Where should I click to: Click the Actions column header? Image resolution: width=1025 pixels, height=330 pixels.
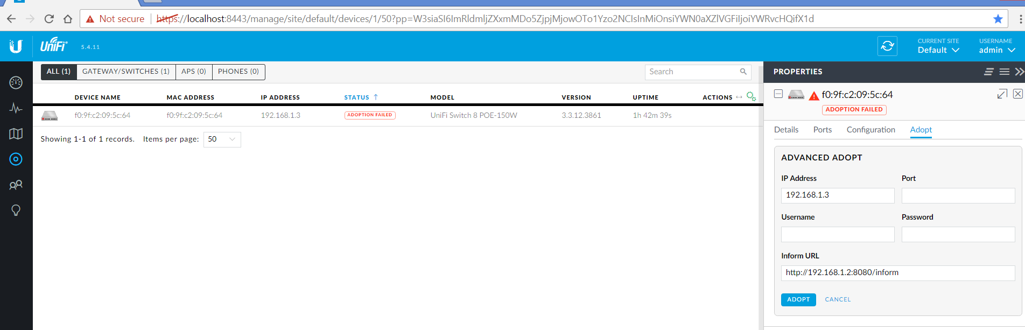point(718,97)
